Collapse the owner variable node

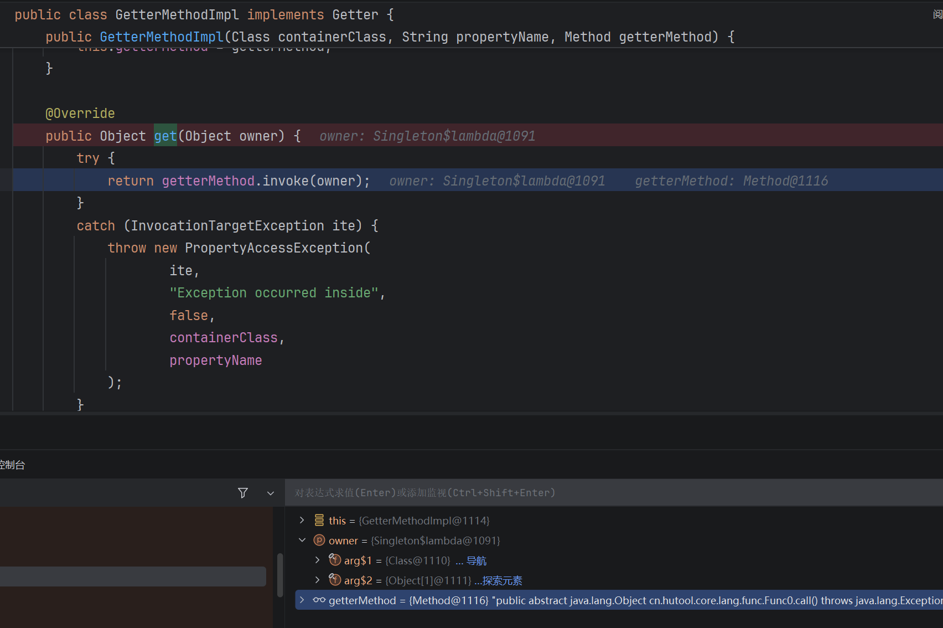point(302,540)
